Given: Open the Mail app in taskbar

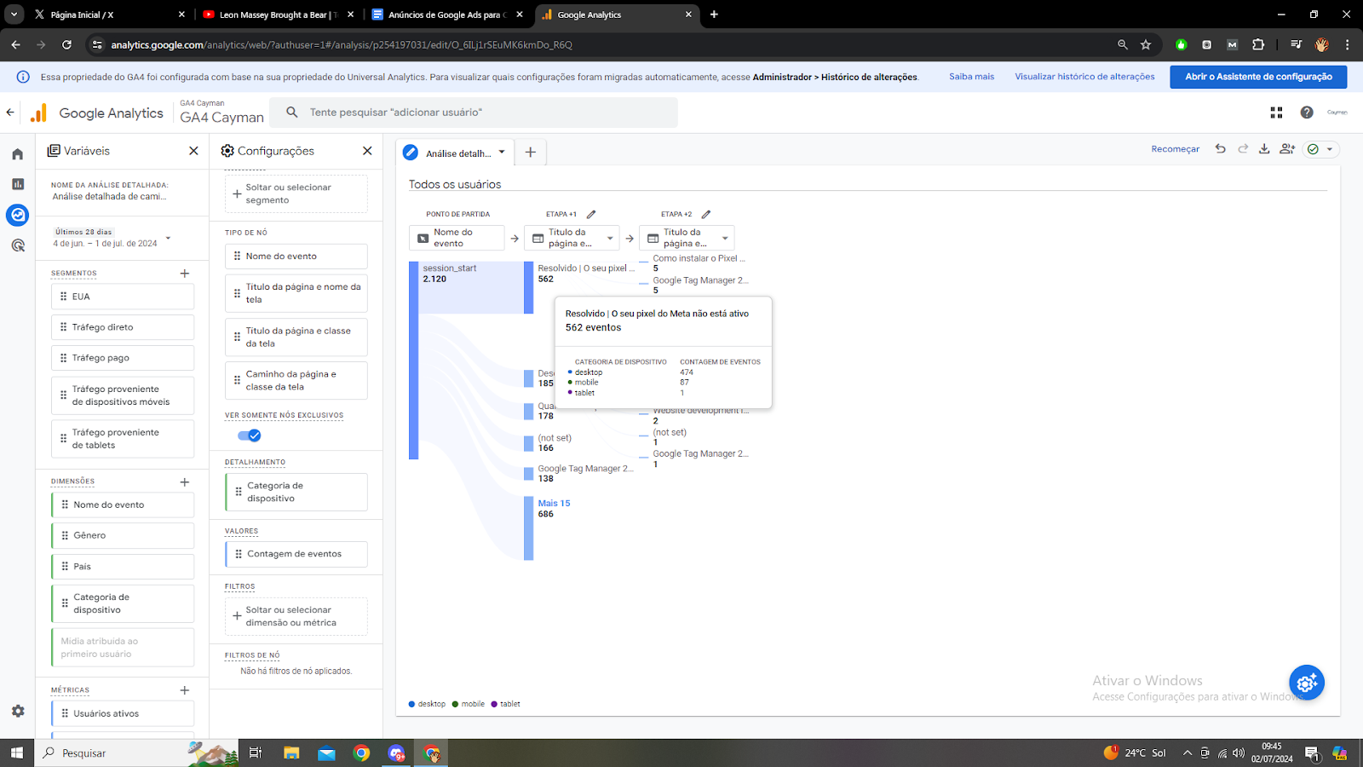Looking at the screenshot, I should 326,753.
